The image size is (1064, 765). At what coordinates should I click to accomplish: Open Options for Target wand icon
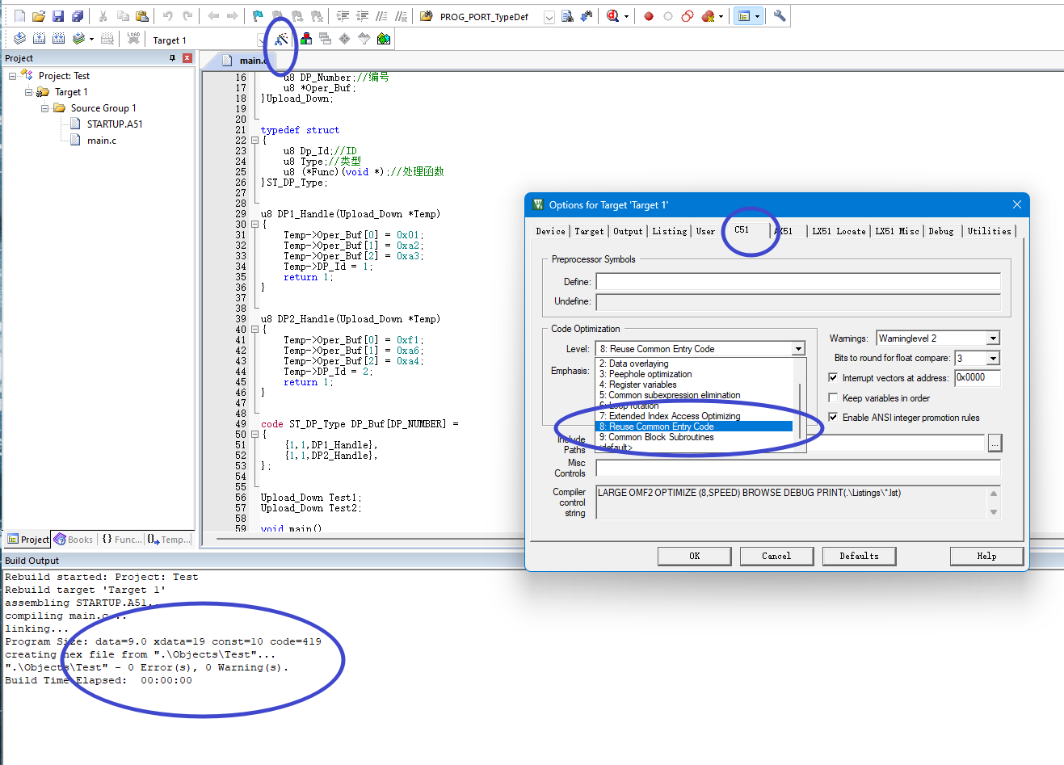click(x=281, y=39)
